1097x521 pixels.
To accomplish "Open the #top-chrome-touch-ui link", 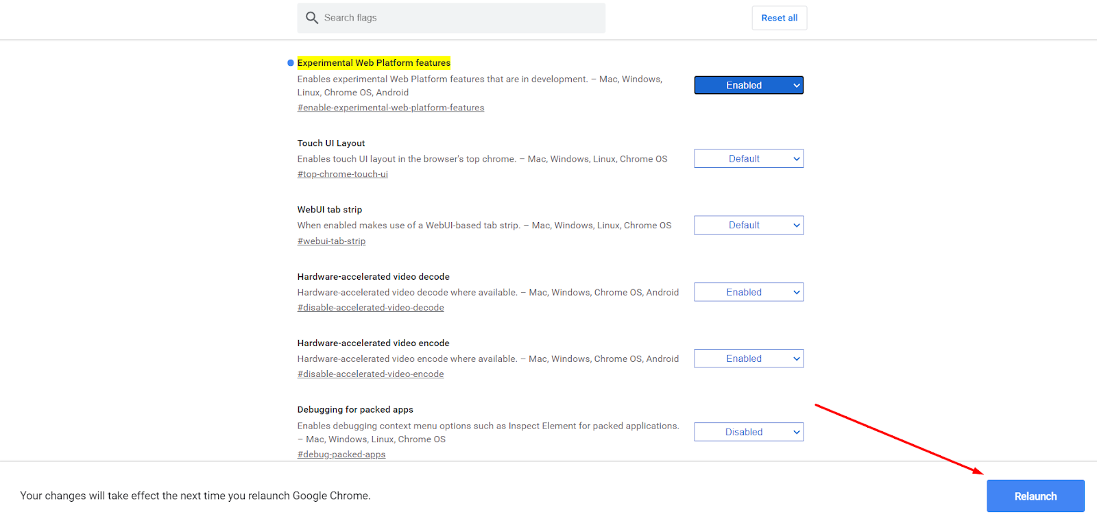I will pos(343,174).
